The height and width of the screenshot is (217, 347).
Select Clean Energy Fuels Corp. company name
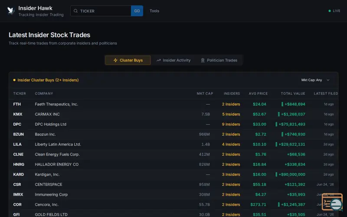[57, 155]
